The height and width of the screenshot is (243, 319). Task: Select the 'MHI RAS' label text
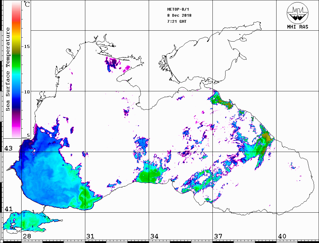(298, 27)
